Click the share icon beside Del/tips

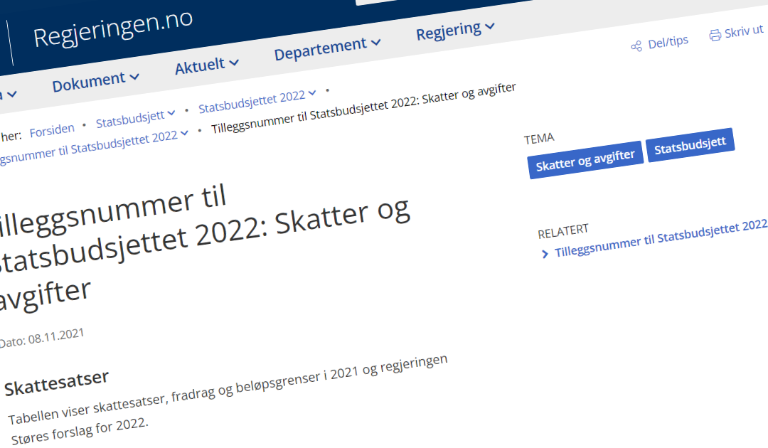(636, 46)
